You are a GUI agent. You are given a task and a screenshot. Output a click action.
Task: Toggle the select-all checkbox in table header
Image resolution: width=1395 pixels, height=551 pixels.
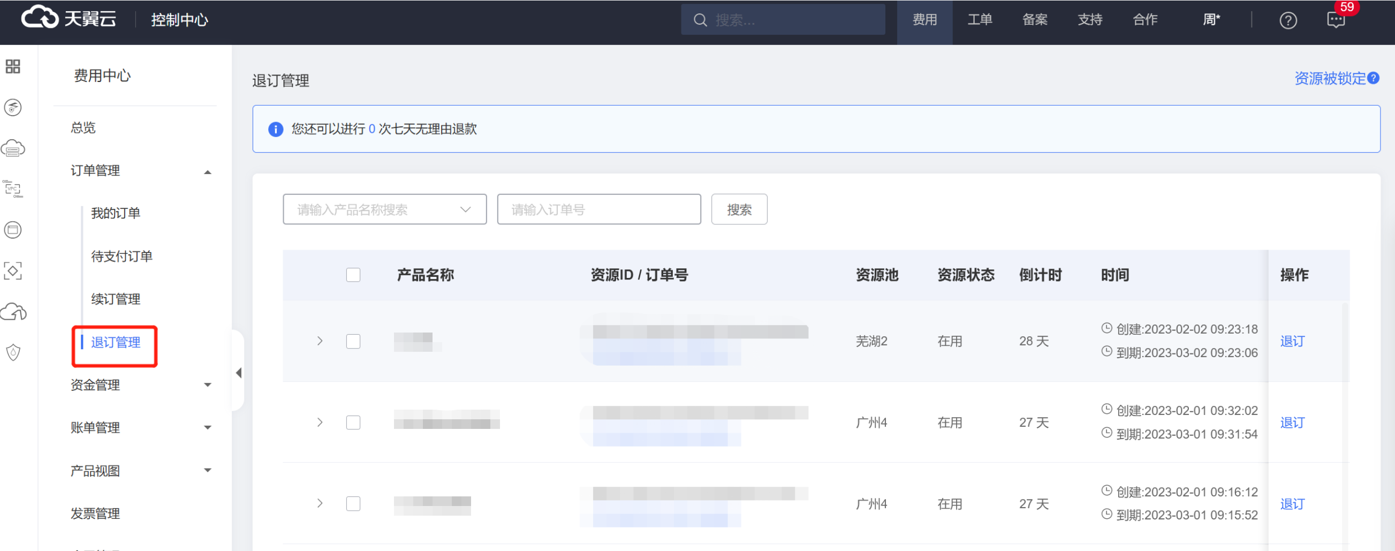pos(353,275)
